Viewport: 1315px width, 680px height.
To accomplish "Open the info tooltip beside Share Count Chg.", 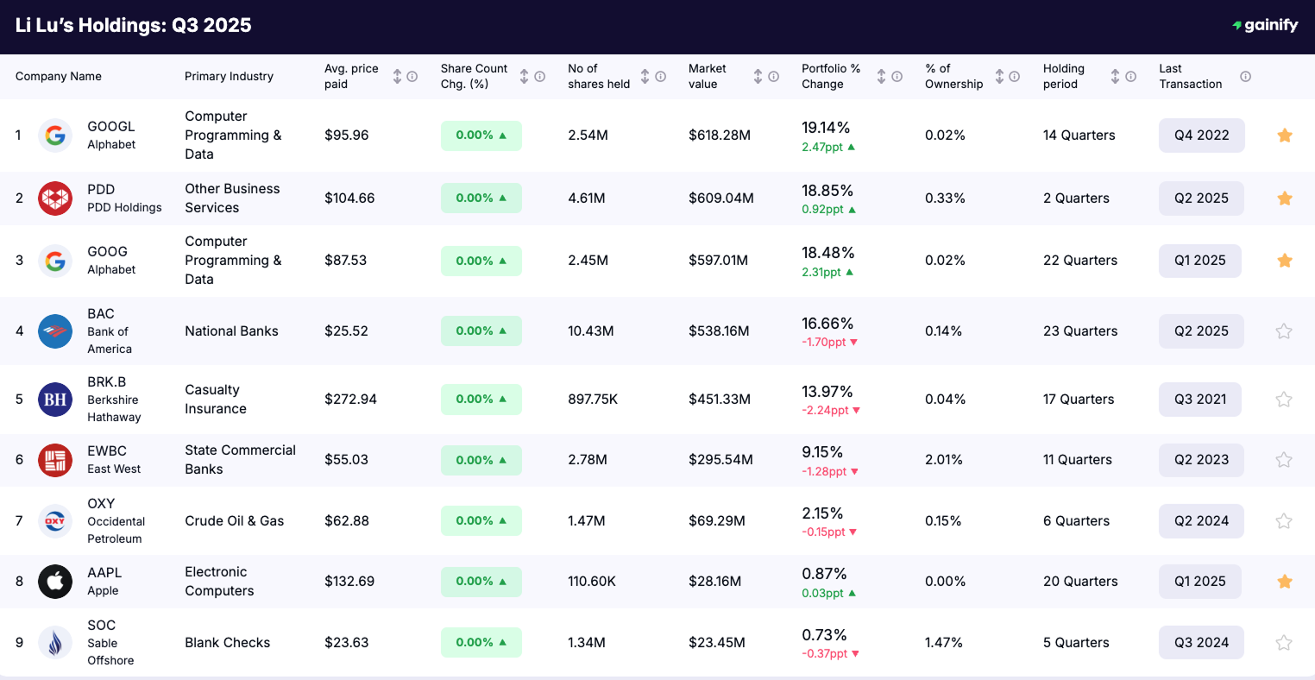I will [x=539, y=76].
